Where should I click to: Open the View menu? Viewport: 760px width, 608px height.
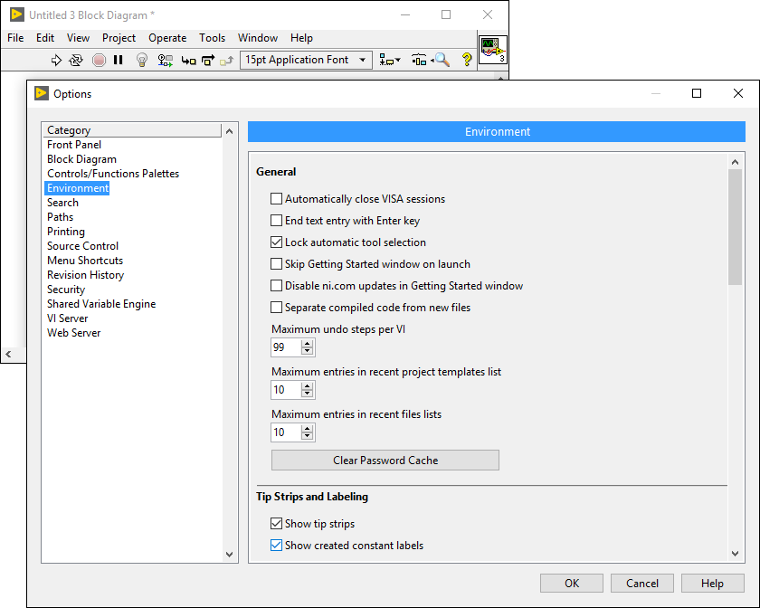(78, 38)
